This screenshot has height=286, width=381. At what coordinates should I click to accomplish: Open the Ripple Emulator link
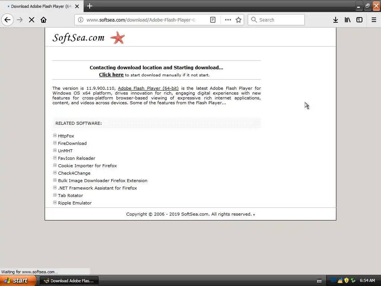coord(75,203)
